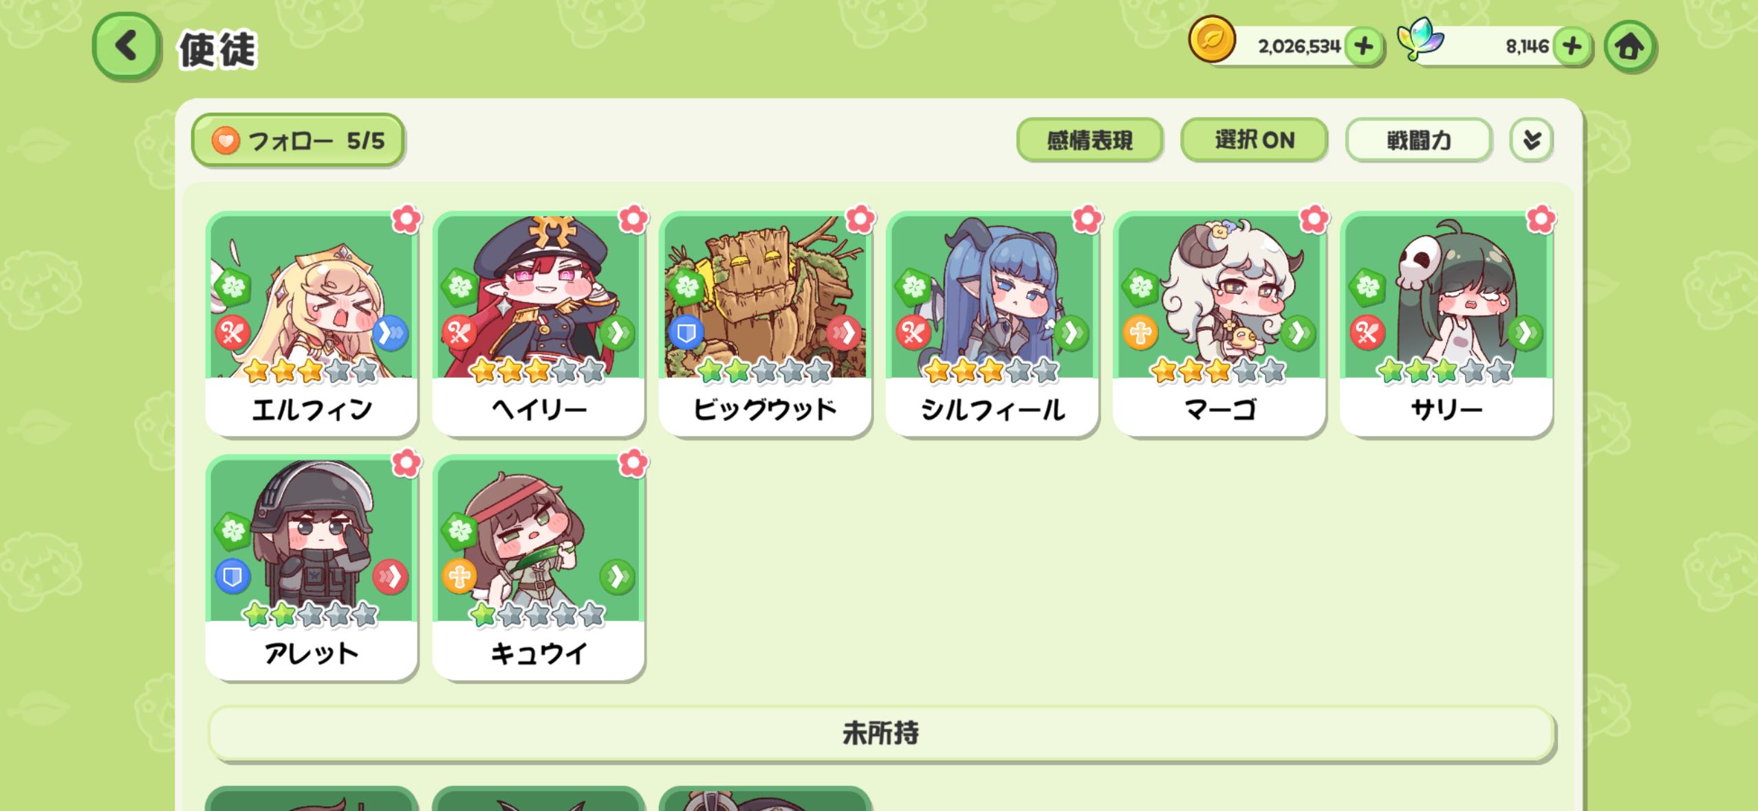Toggle the フォロー 5/5 heart filter

[x=298, y=140]
